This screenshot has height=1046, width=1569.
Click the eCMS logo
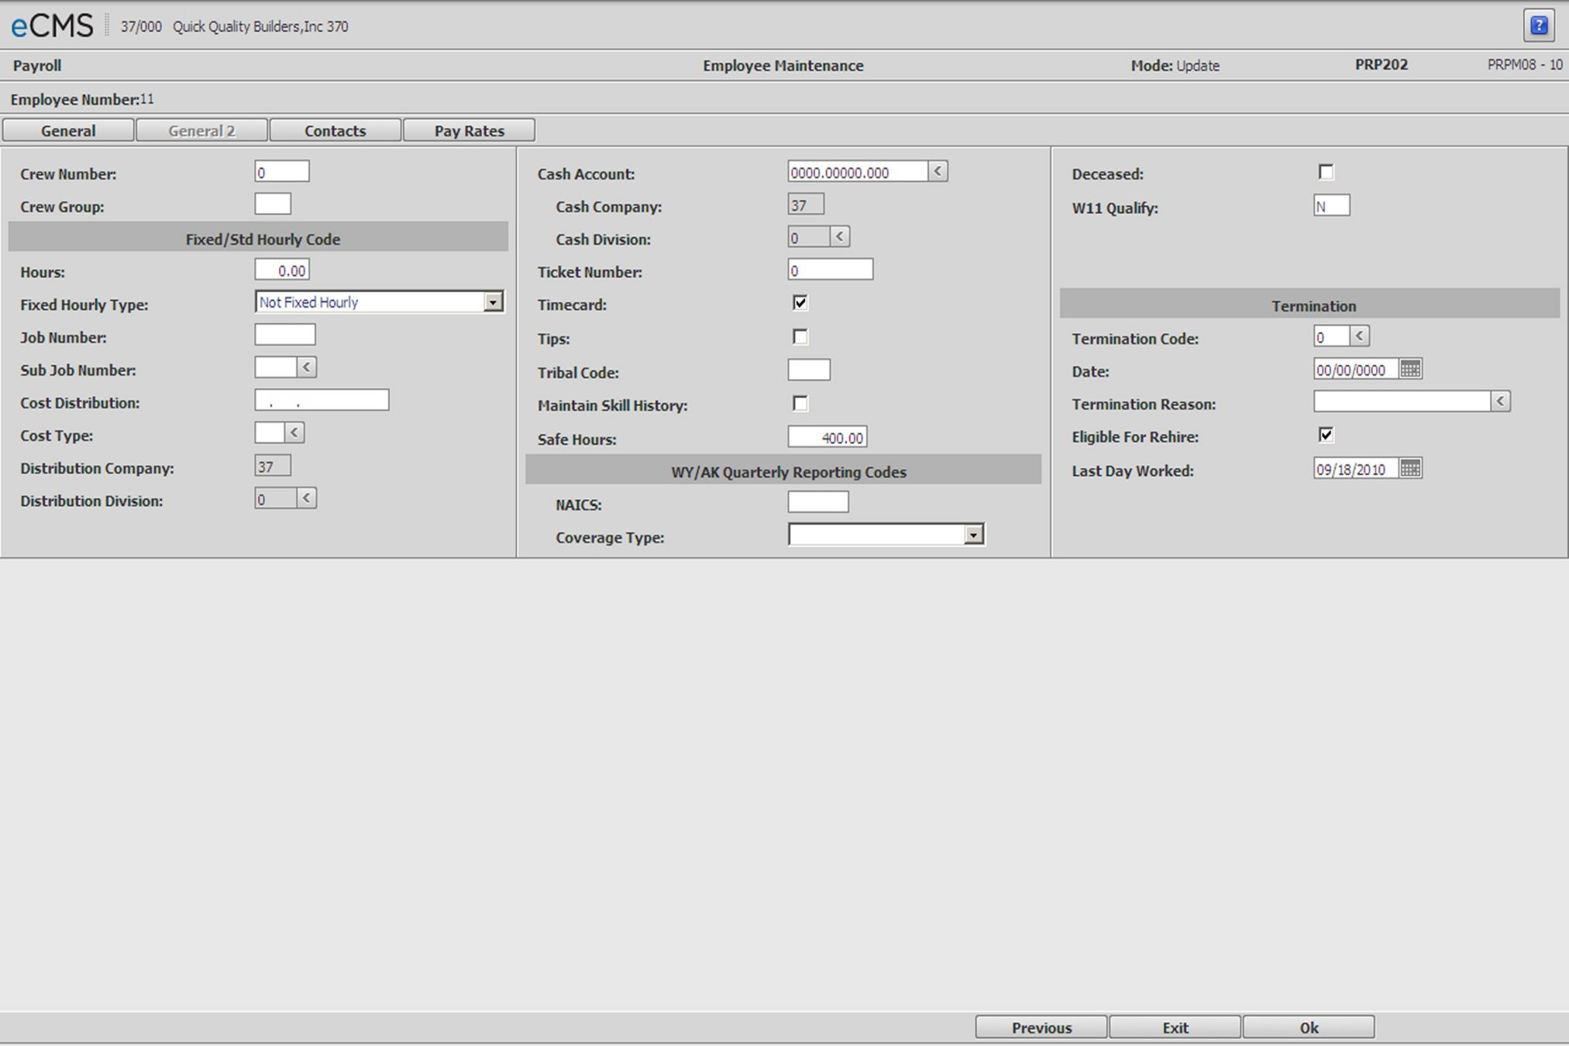[x=51, y=26]
